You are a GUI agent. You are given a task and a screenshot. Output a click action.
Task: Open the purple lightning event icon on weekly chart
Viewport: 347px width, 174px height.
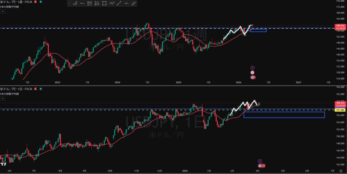pos(252,68)
